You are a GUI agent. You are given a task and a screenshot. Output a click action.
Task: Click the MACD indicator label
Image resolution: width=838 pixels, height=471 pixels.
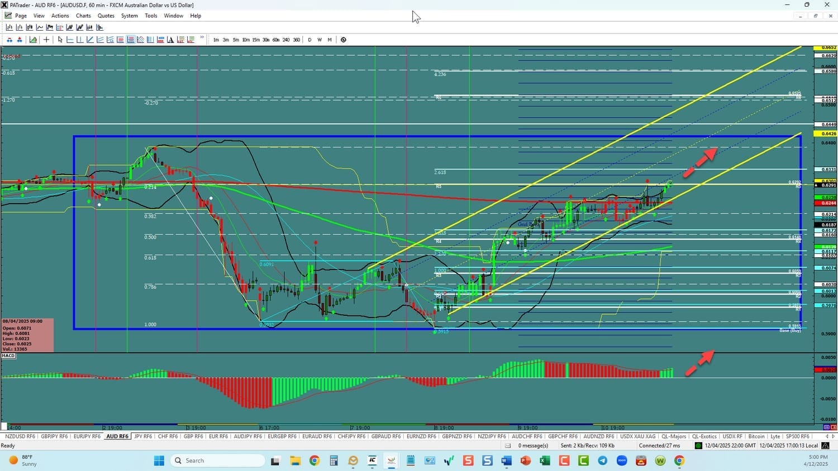tap(8, 355)
